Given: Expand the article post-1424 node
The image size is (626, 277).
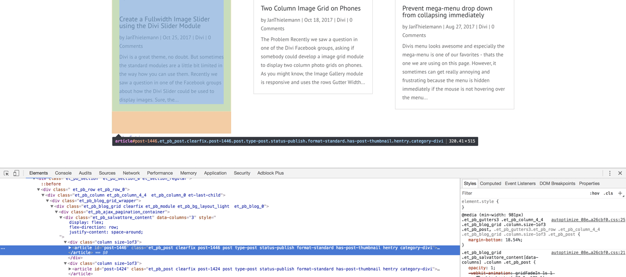Looking at the screenshot, I should [x=70, y=269].
